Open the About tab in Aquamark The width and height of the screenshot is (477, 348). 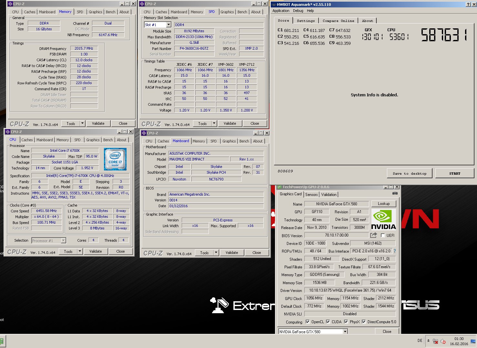(x=367, y=21)
